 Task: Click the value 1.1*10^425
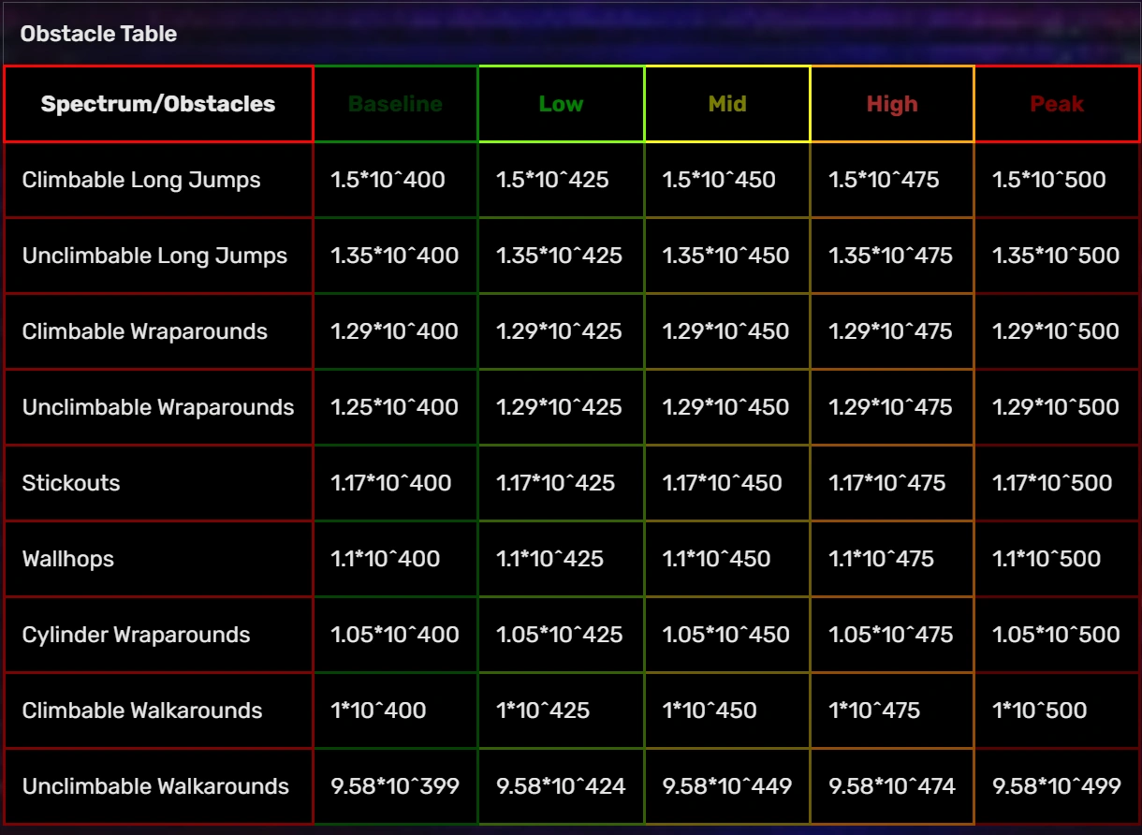pyautogui.click(x=549, y=559)
